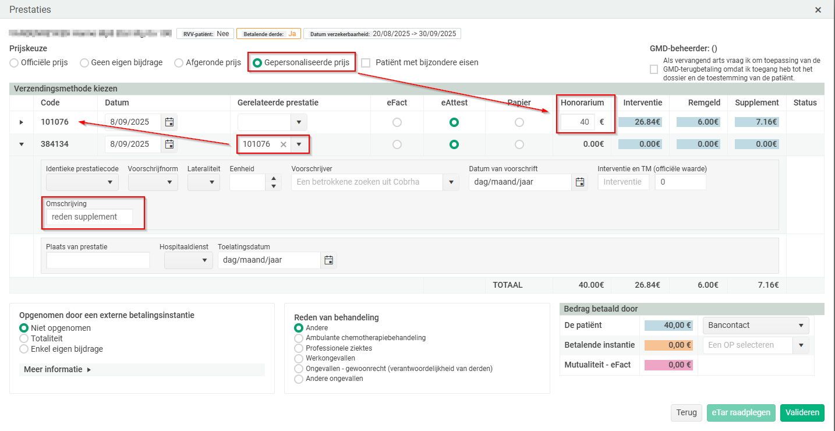Viewport: 835px width, 431px height.
Task: Check Patiënt met bijzondere eisen box
Action: tap(366, 63)
